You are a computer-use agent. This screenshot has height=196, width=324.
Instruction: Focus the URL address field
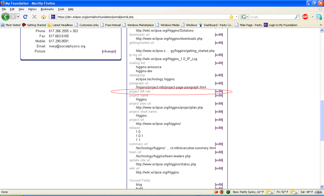[x=142, y=17]
